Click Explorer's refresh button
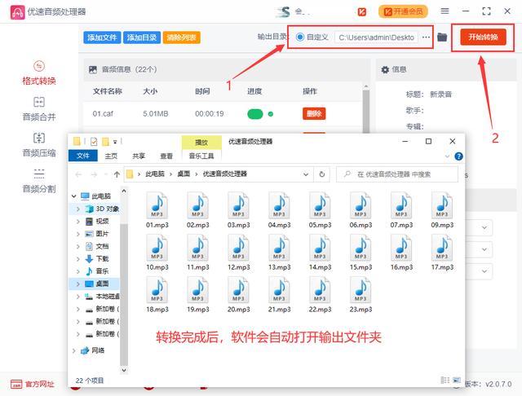Screen dimensions: 522x396 (x=322, y=174)
